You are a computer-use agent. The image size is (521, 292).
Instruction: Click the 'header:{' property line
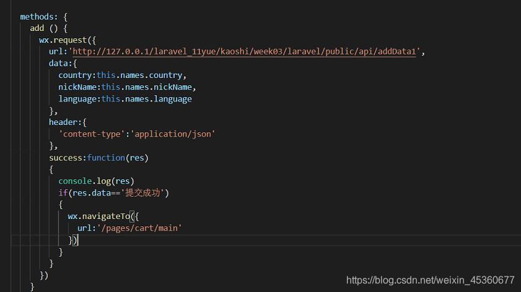point(68,122)
